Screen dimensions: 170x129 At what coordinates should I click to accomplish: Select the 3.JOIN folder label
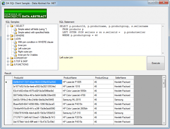17,39
